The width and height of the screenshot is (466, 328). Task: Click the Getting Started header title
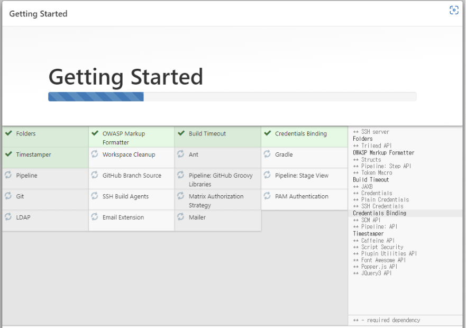38,14
